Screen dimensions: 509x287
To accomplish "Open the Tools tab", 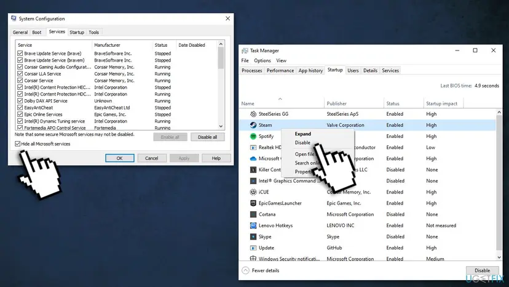I will click(94, 32).
